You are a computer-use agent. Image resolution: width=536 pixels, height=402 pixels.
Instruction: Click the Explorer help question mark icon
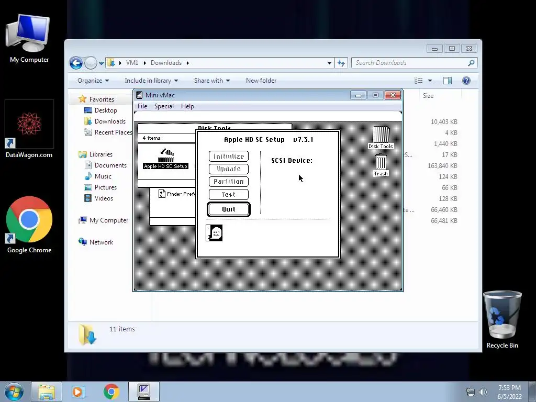[466, 81]
